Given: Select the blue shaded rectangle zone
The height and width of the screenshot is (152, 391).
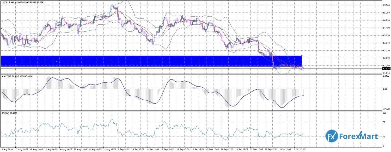Looking at the screenshot, I should (156, 61).
